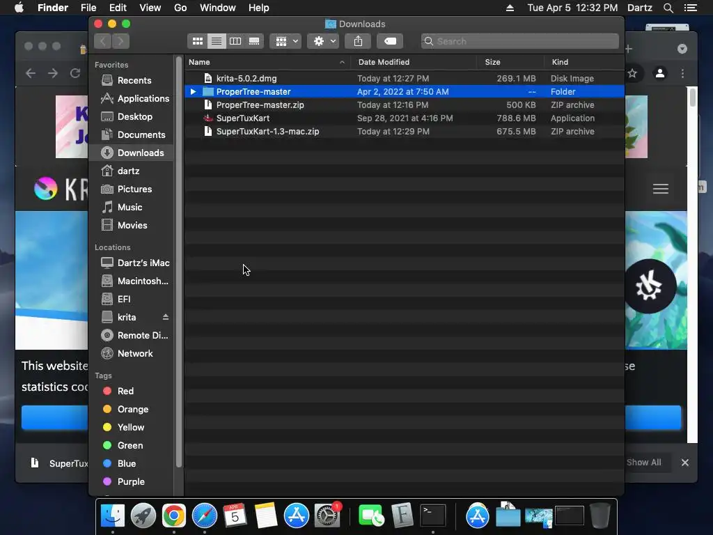Screen dimensions: 713x535
Task: Open the dartz home folder
Action: 131,171
